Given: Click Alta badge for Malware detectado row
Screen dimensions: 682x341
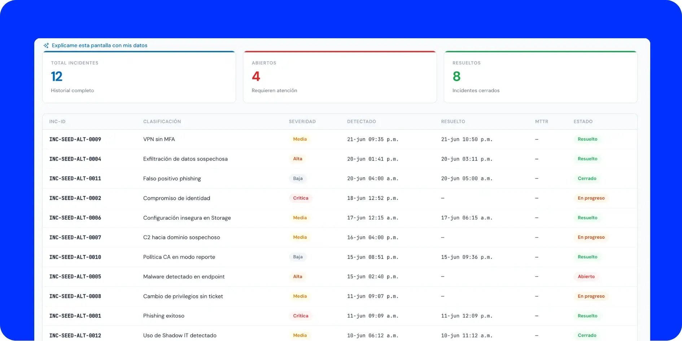Looking at the screenshot, I should coord(298,276).
